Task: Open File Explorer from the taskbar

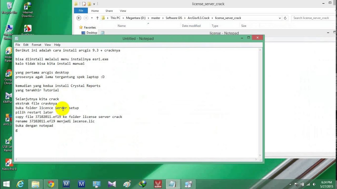Action: pos(36,184)
